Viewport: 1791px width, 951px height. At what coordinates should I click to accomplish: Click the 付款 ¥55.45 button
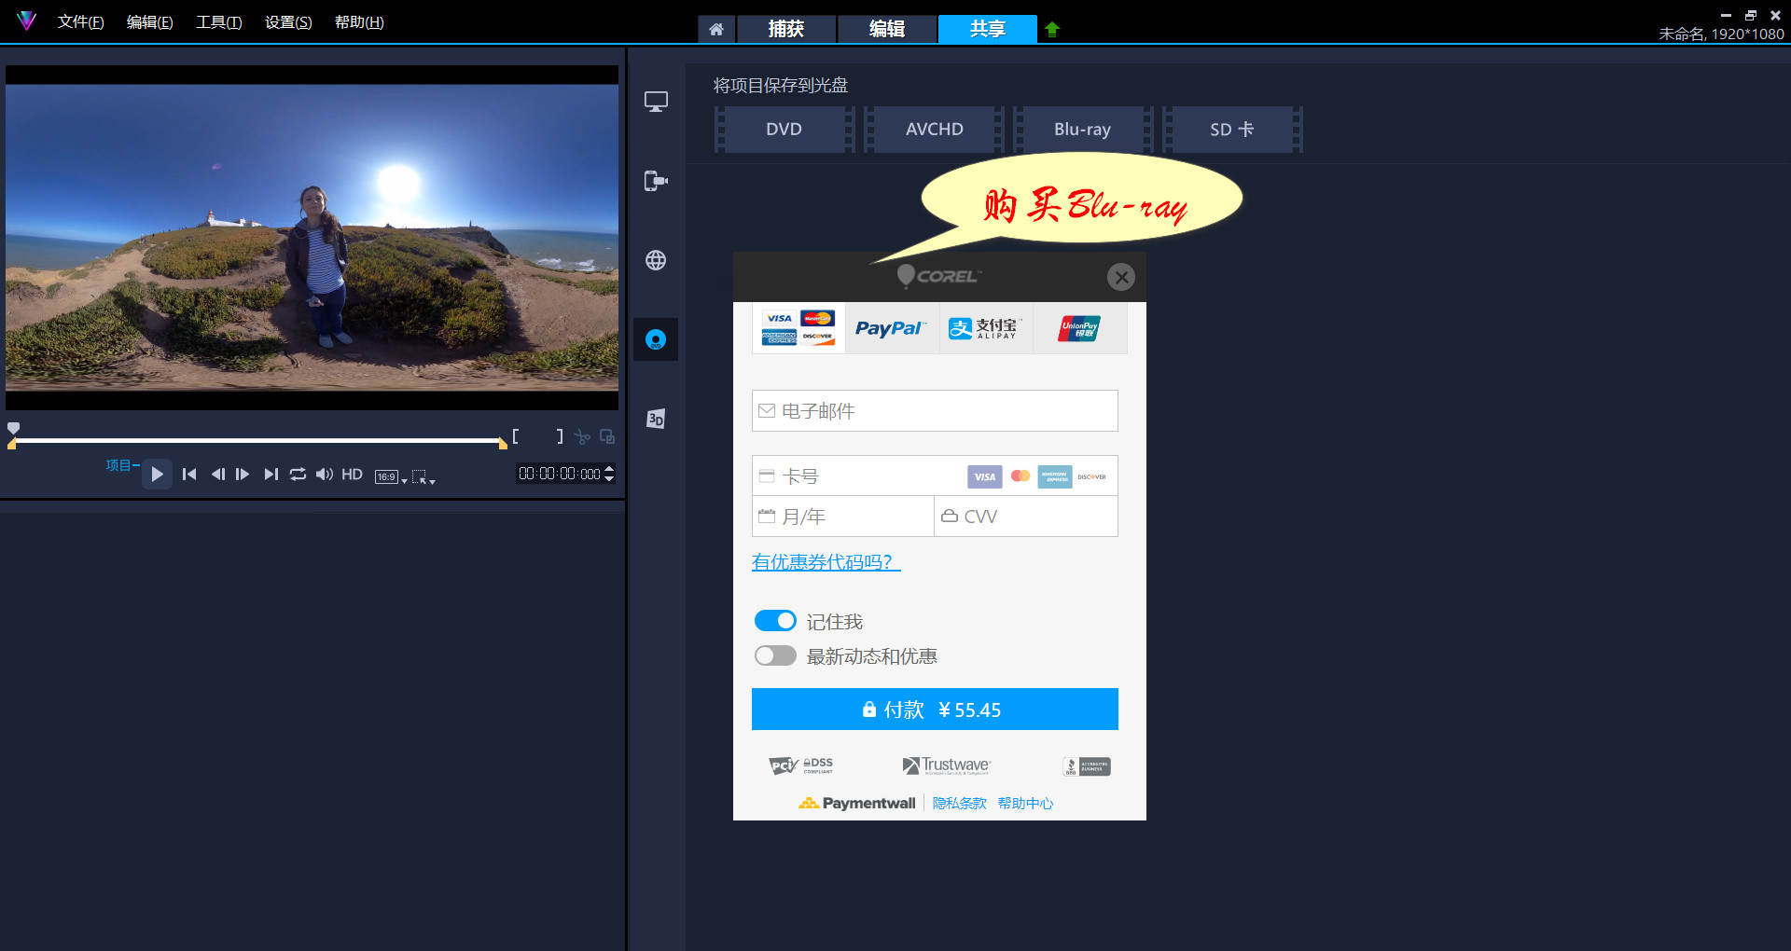935,710
